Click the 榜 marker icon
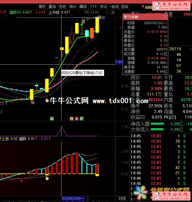This screenshot has height=202, width=192. [x=71, y=118]
